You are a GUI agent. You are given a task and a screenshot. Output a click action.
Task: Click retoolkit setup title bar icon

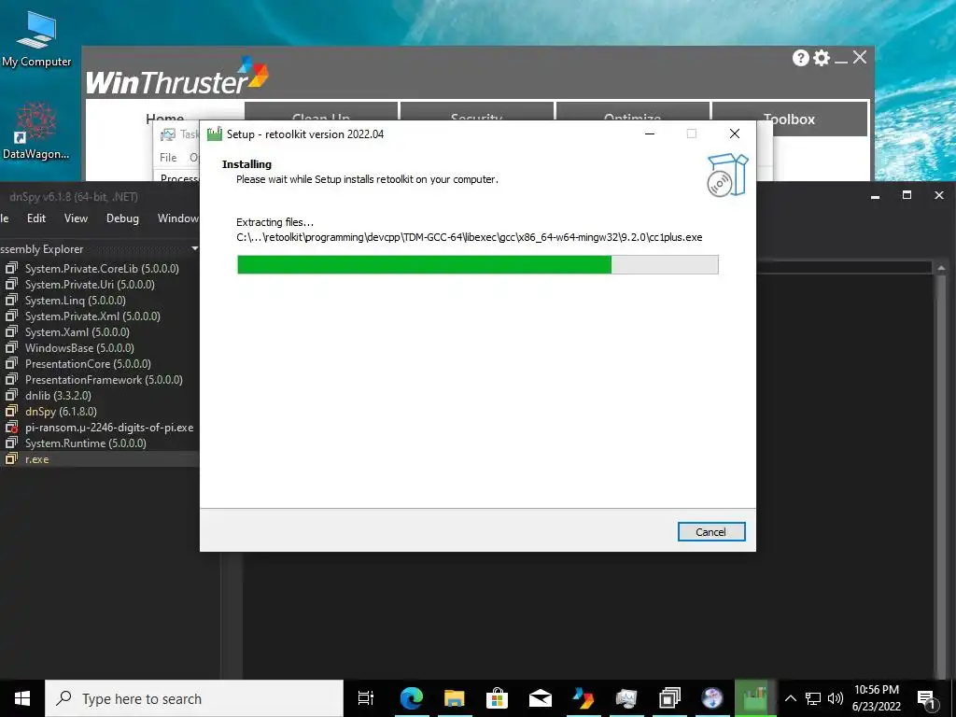[215, 134]
